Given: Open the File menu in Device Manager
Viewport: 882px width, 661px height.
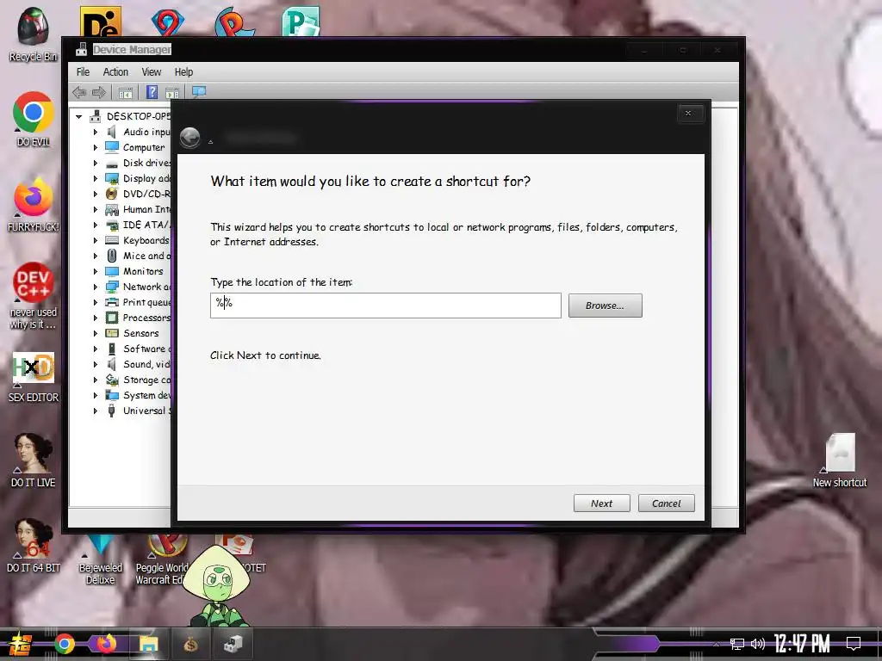Looking at the screenshot, I should coord(83,72).
